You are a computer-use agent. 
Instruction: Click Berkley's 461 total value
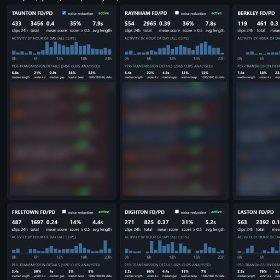tap(261, 24)
